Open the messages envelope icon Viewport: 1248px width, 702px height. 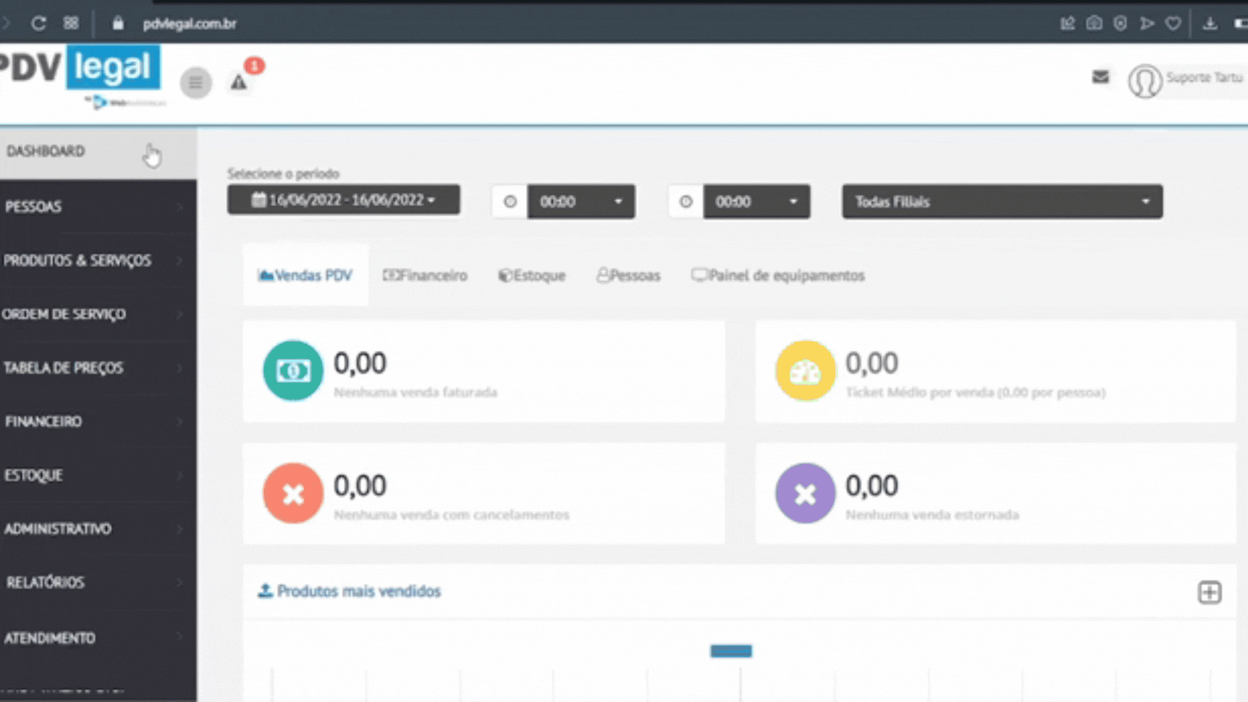pyautogui.click(x=1100, y=77)
